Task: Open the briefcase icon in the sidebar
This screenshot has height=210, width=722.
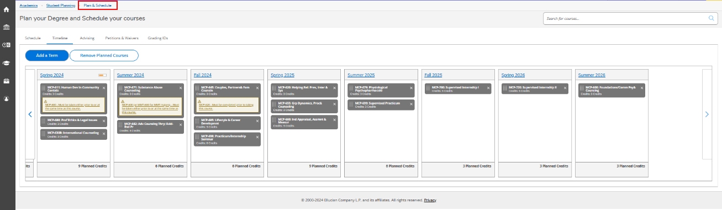Action: point(6,81)
